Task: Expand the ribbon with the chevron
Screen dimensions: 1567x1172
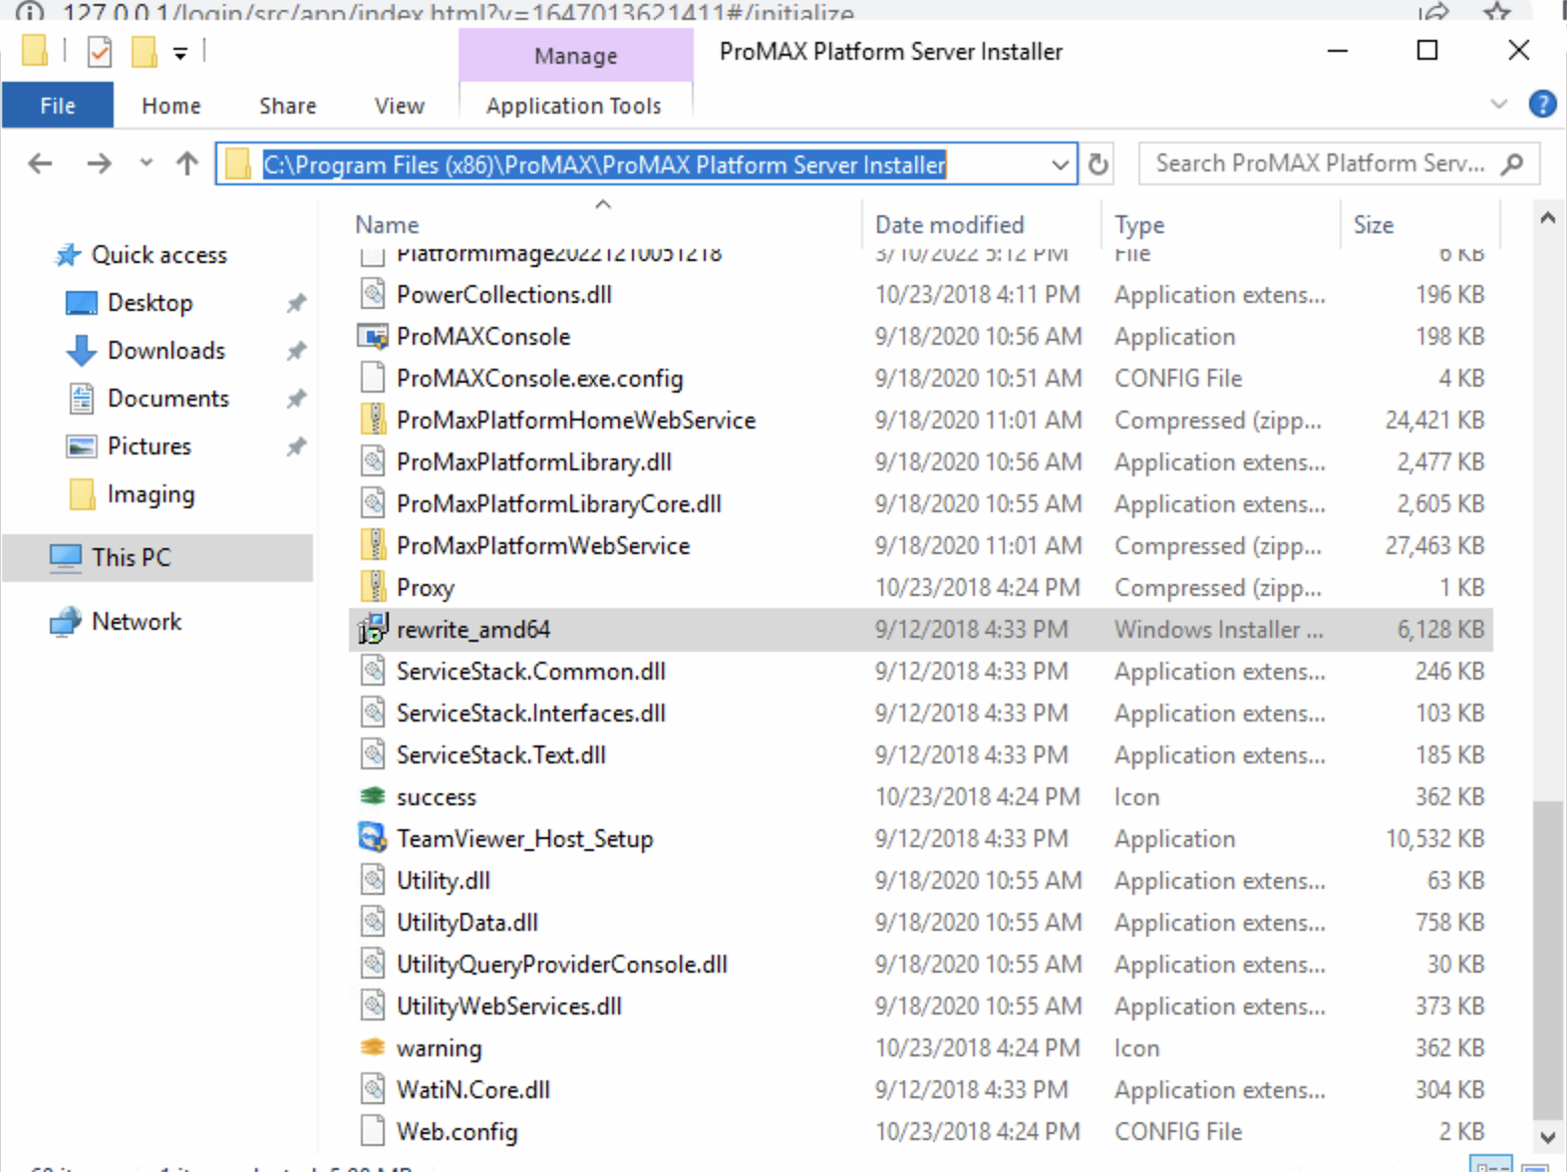Action: pos(1498,104)
